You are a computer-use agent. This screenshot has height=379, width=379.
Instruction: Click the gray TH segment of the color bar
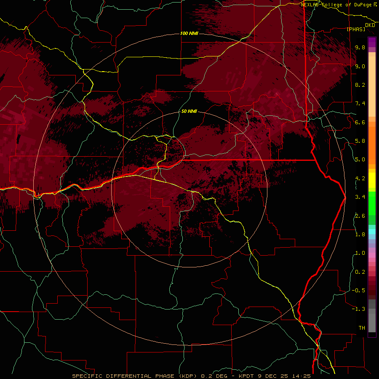(x=372, y=323)
